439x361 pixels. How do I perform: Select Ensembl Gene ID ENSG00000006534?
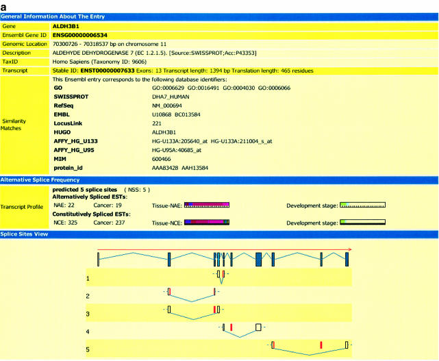[x=80, y=36]
